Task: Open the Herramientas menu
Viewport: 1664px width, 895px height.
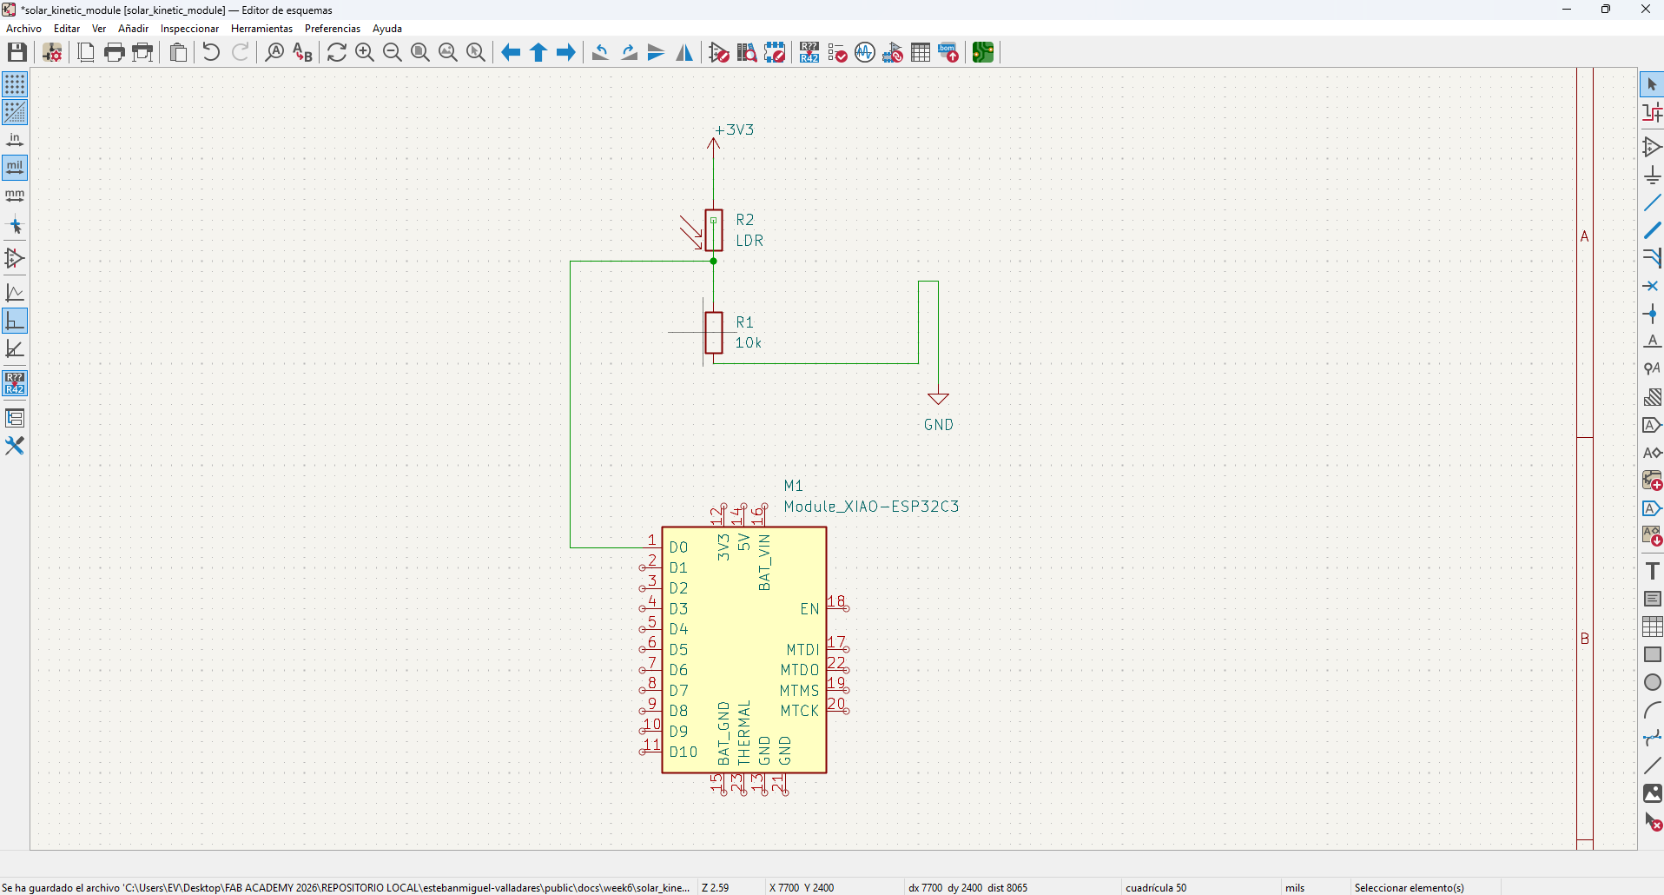Action: [261, 29]
